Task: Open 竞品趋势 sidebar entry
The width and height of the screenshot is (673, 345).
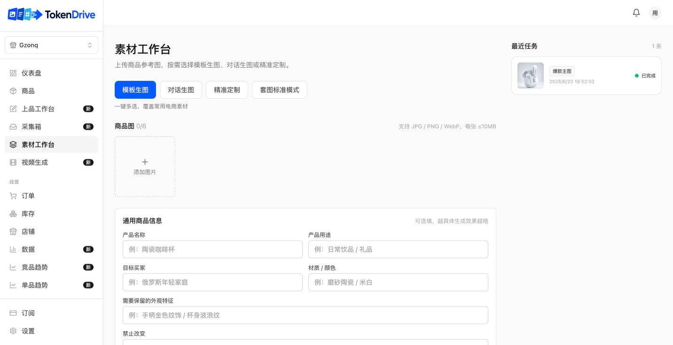Action: (51, 267)
